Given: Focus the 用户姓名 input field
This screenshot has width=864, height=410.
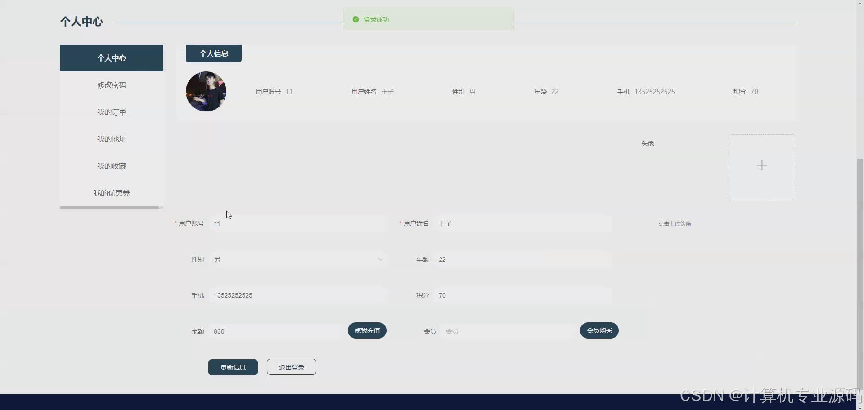Looking at the screenshot, I should [522, 223].
